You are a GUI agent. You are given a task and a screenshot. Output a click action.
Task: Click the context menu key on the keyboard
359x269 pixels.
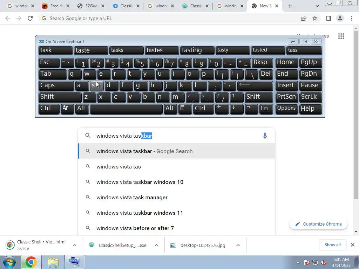[x=185, y=109]
